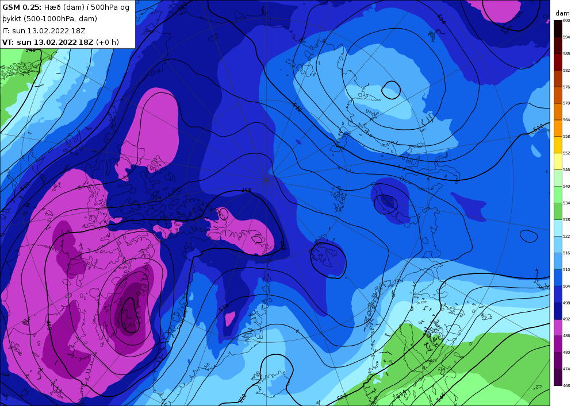Click the colorbar tick label "588"

click(x=566, y=54)
